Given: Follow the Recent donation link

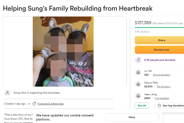Looking at the screenshot, I should click(x=161, y=75).
